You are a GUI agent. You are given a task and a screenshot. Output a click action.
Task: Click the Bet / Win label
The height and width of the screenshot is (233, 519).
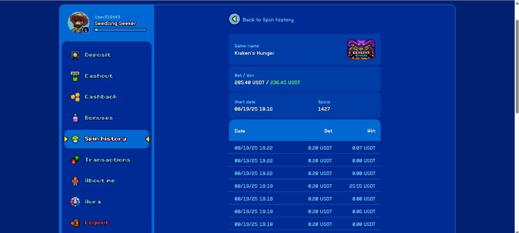click(244, 75)
